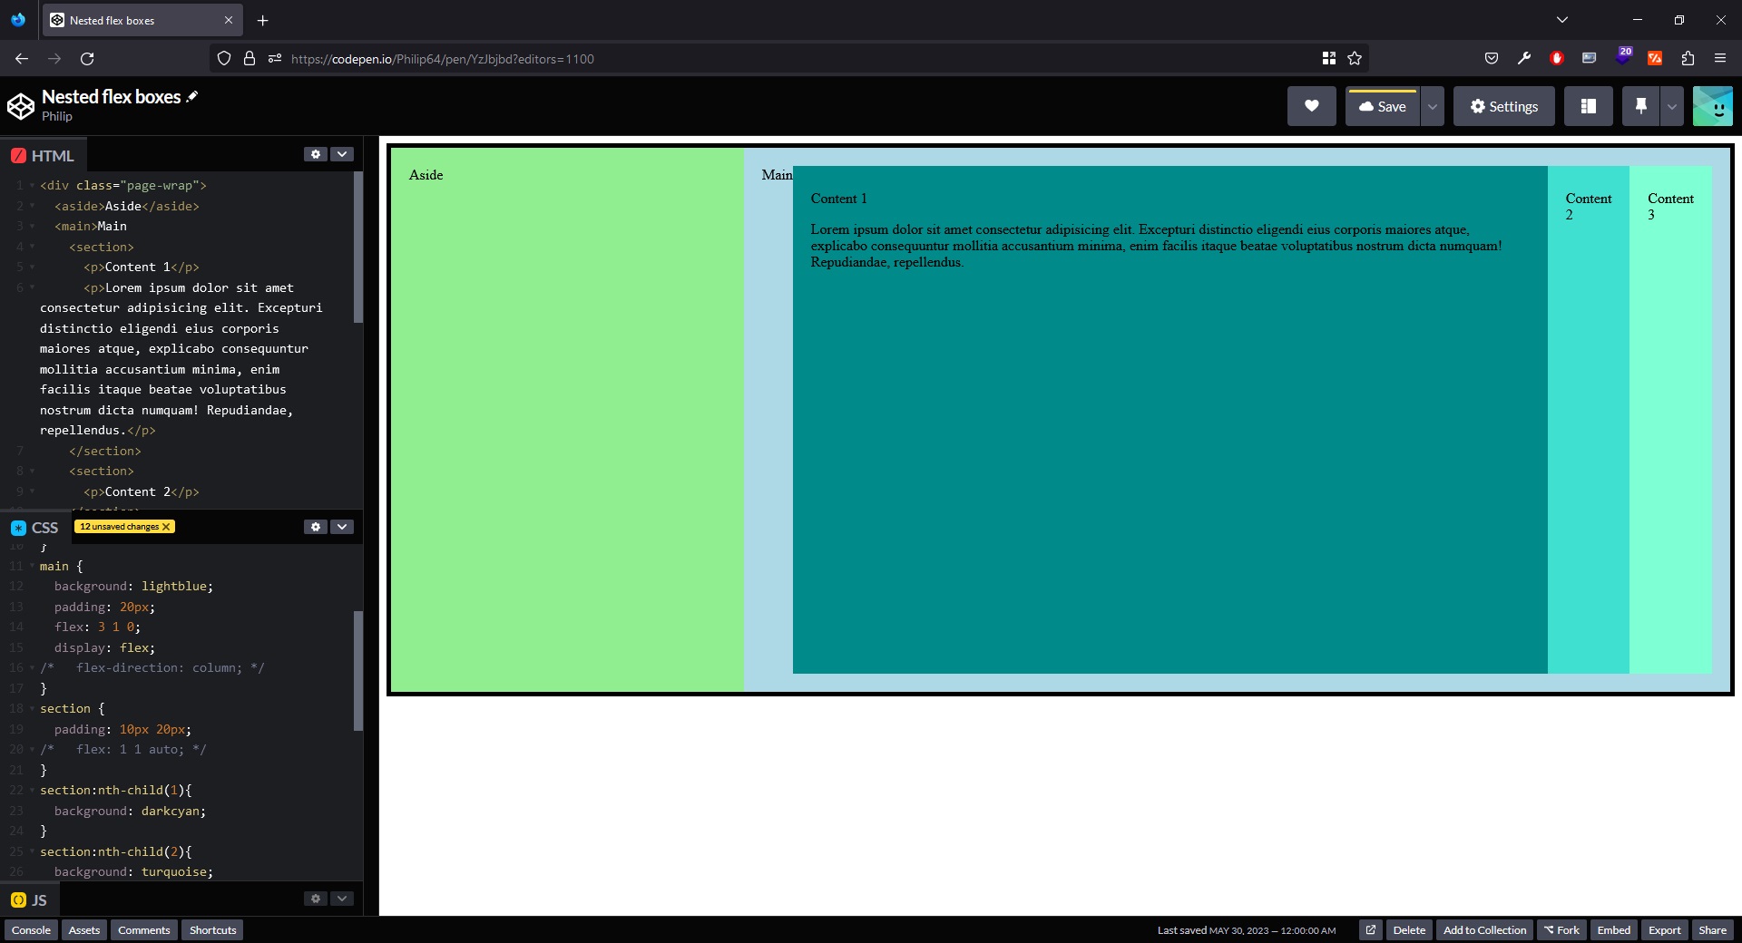Viewport: 1742px width, 943px height.
Task: Click the CodePen logo icon
Action: [21, 106]
